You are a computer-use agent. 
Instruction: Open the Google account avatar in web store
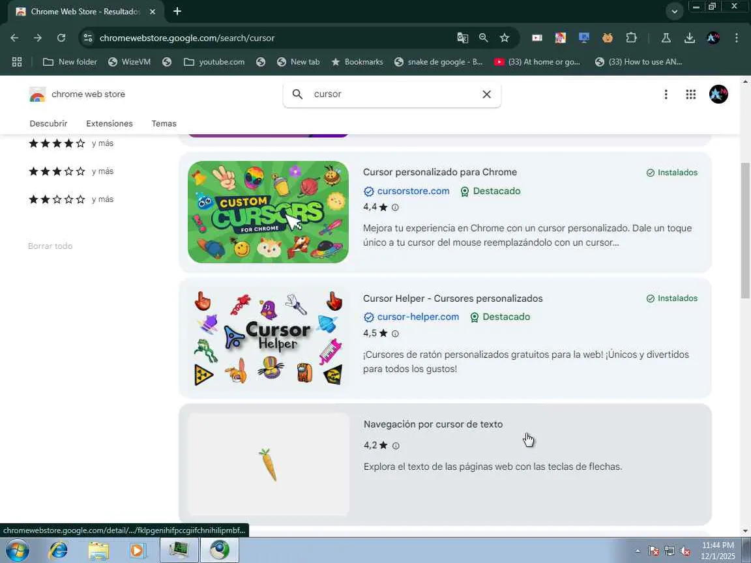click(x=718, y=94)
